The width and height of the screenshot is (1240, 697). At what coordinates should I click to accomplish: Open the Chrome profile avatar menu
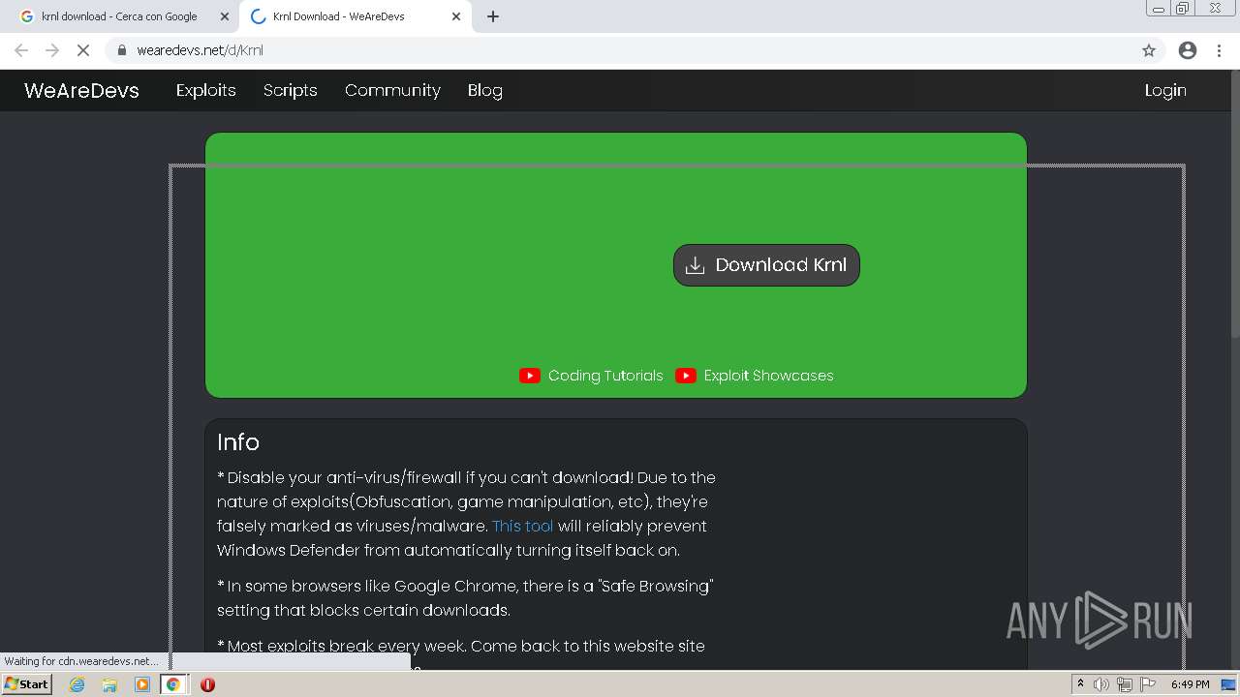1188,50
